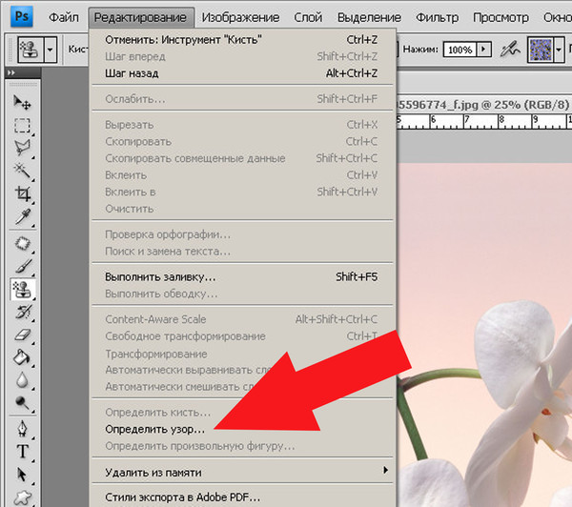Expand the toolbox panel double-arrow

coord(11,72)
